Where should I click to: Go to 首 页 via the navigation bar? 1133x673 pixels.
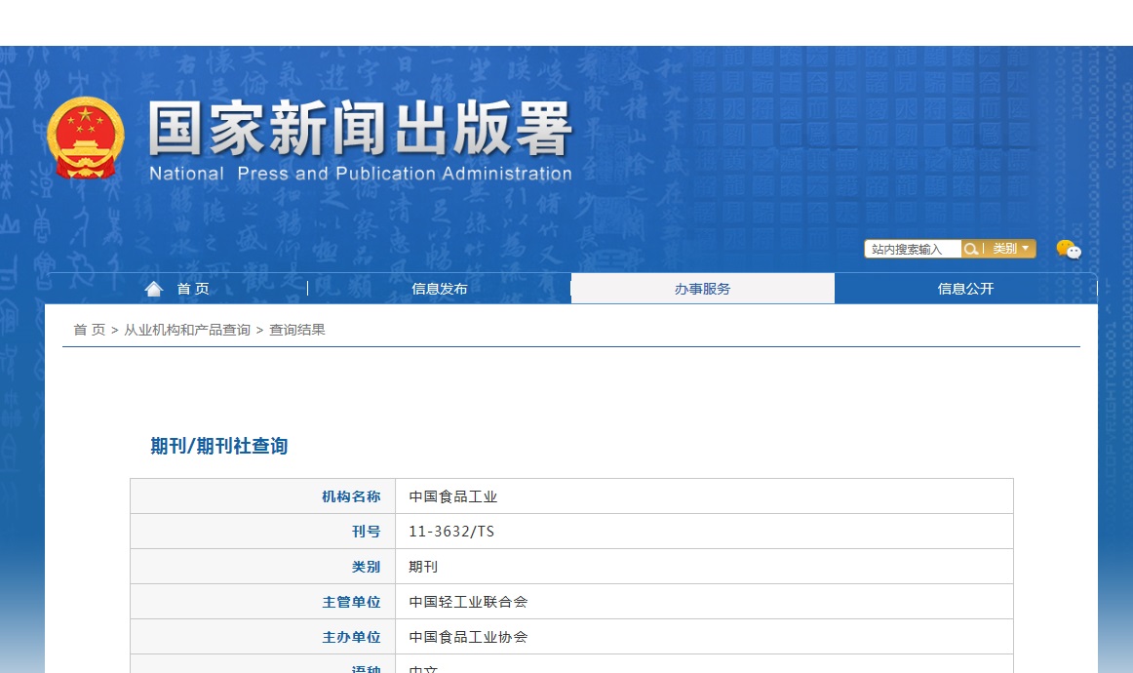[x=193, y=288]
